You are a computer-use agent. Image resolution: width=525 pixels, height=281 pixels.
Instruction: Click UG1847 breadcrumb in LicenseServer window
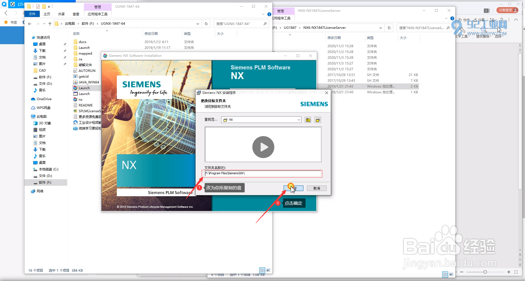290,28
